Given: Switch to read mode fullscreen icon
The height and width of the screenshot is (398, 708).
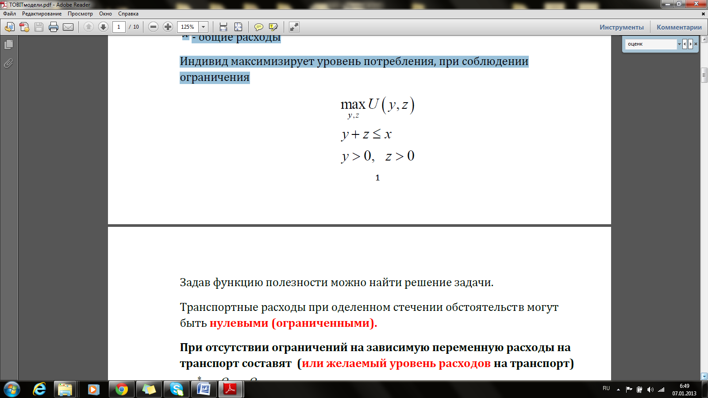Looking at the screenshot, I should point(294,27).
